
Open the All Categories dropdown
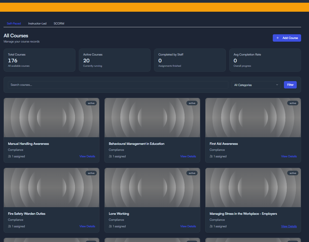(x=256, y=85)
